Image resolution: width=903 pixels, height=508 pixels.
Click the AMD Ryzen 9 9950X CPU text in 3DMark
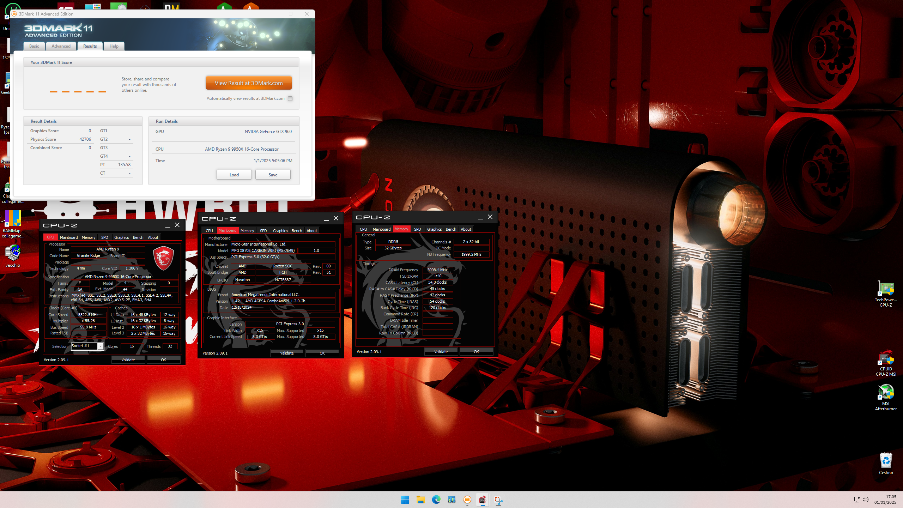pos(242,149)
